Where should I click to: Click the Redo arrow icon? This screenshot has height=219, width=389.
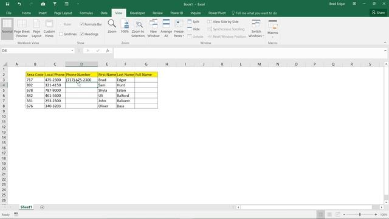[31, 4]
